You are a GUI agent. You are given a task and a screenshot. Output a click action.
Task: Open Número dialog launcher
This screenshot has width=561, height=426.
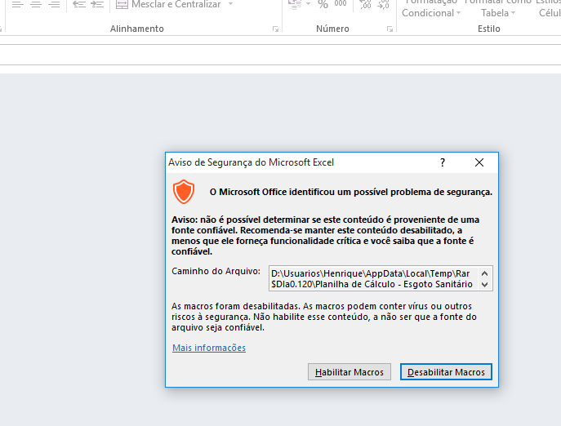click(390, 29)
